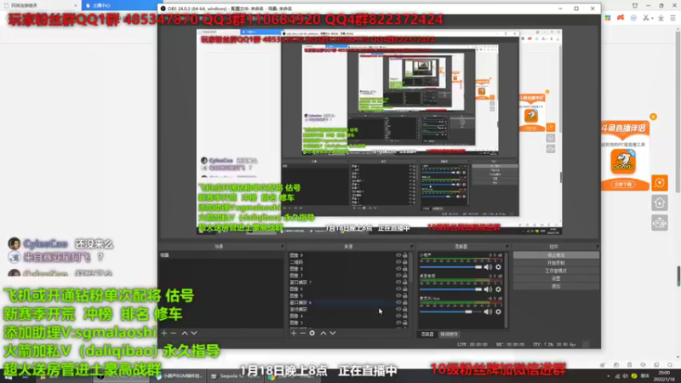Move scene up with the arrow icon

coord(185,333)
